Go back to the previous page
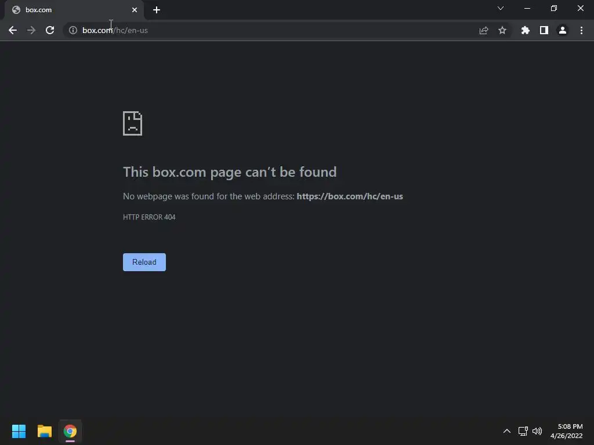This screenshot has width=594, height=445. (13, 30)
